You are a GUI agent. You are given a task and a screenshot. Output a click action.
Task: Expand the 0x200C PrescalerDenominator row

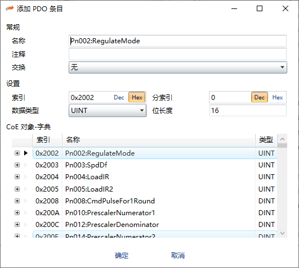coord(17,224)
